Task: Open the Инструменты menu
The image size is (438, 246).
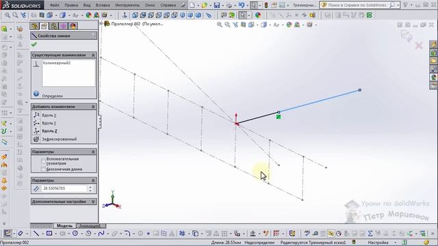Action: [x=127, y=5]
